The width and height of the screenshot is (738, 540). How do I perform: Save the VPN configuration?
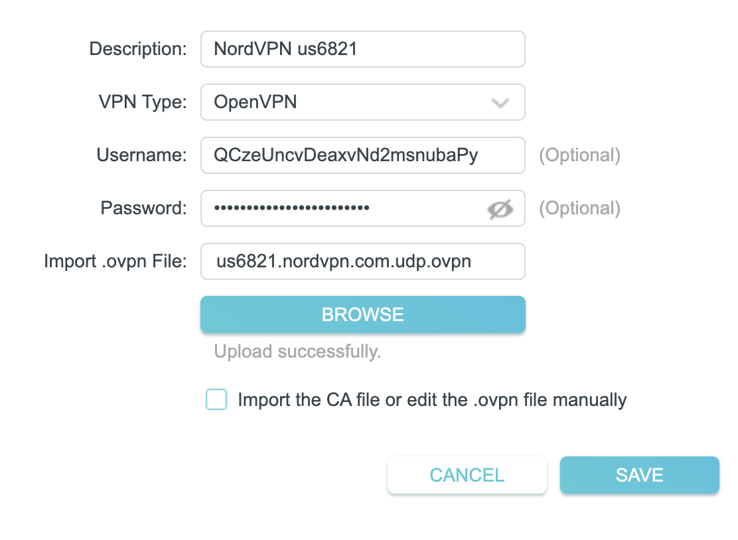(640, 475)
